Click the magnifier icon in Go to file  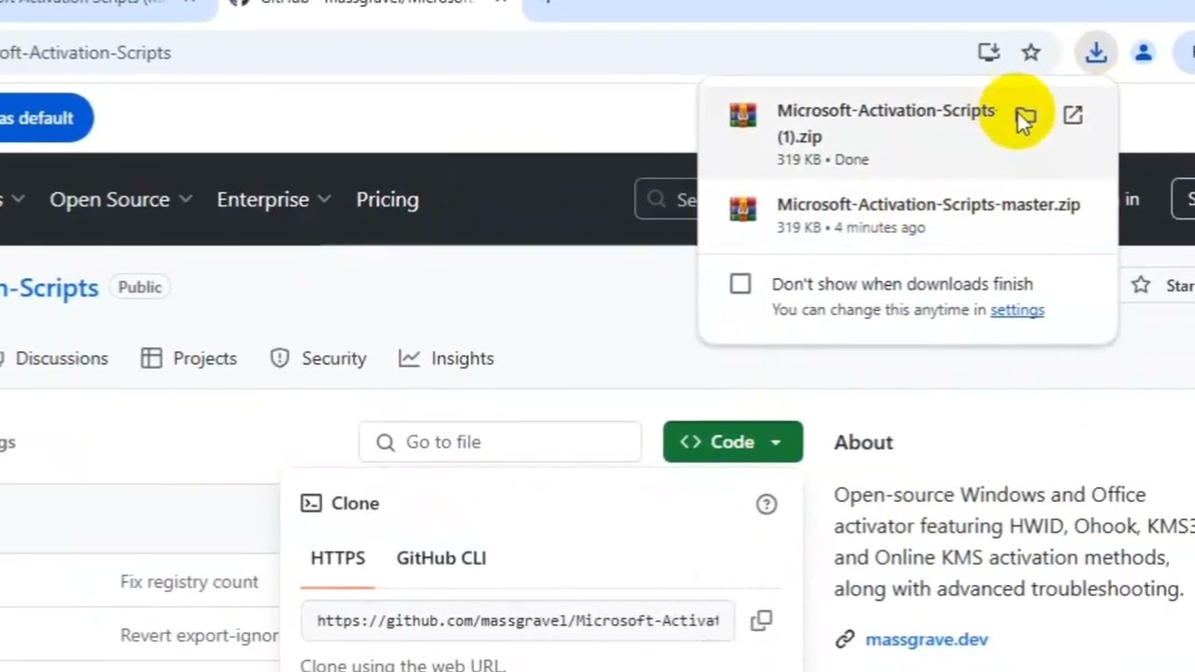[386, 442]
